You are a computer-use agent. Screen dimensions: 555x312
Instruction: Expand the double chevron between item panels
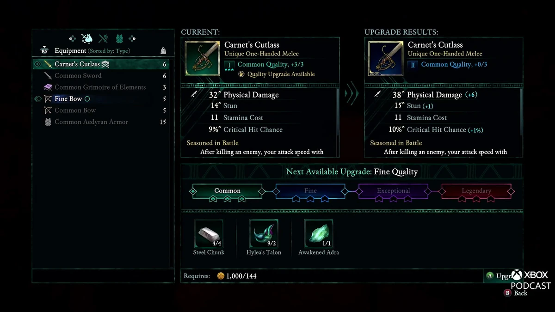tap(352, 92)
